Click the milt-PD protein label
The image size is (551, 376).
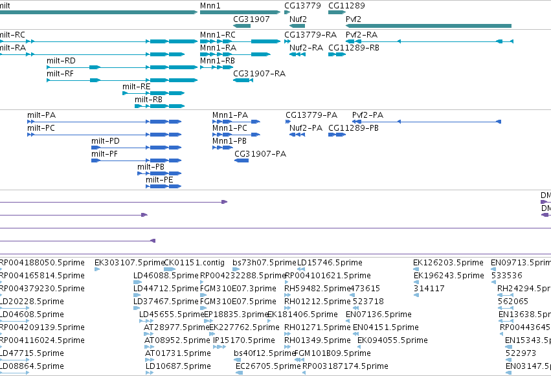coord(106,141)
